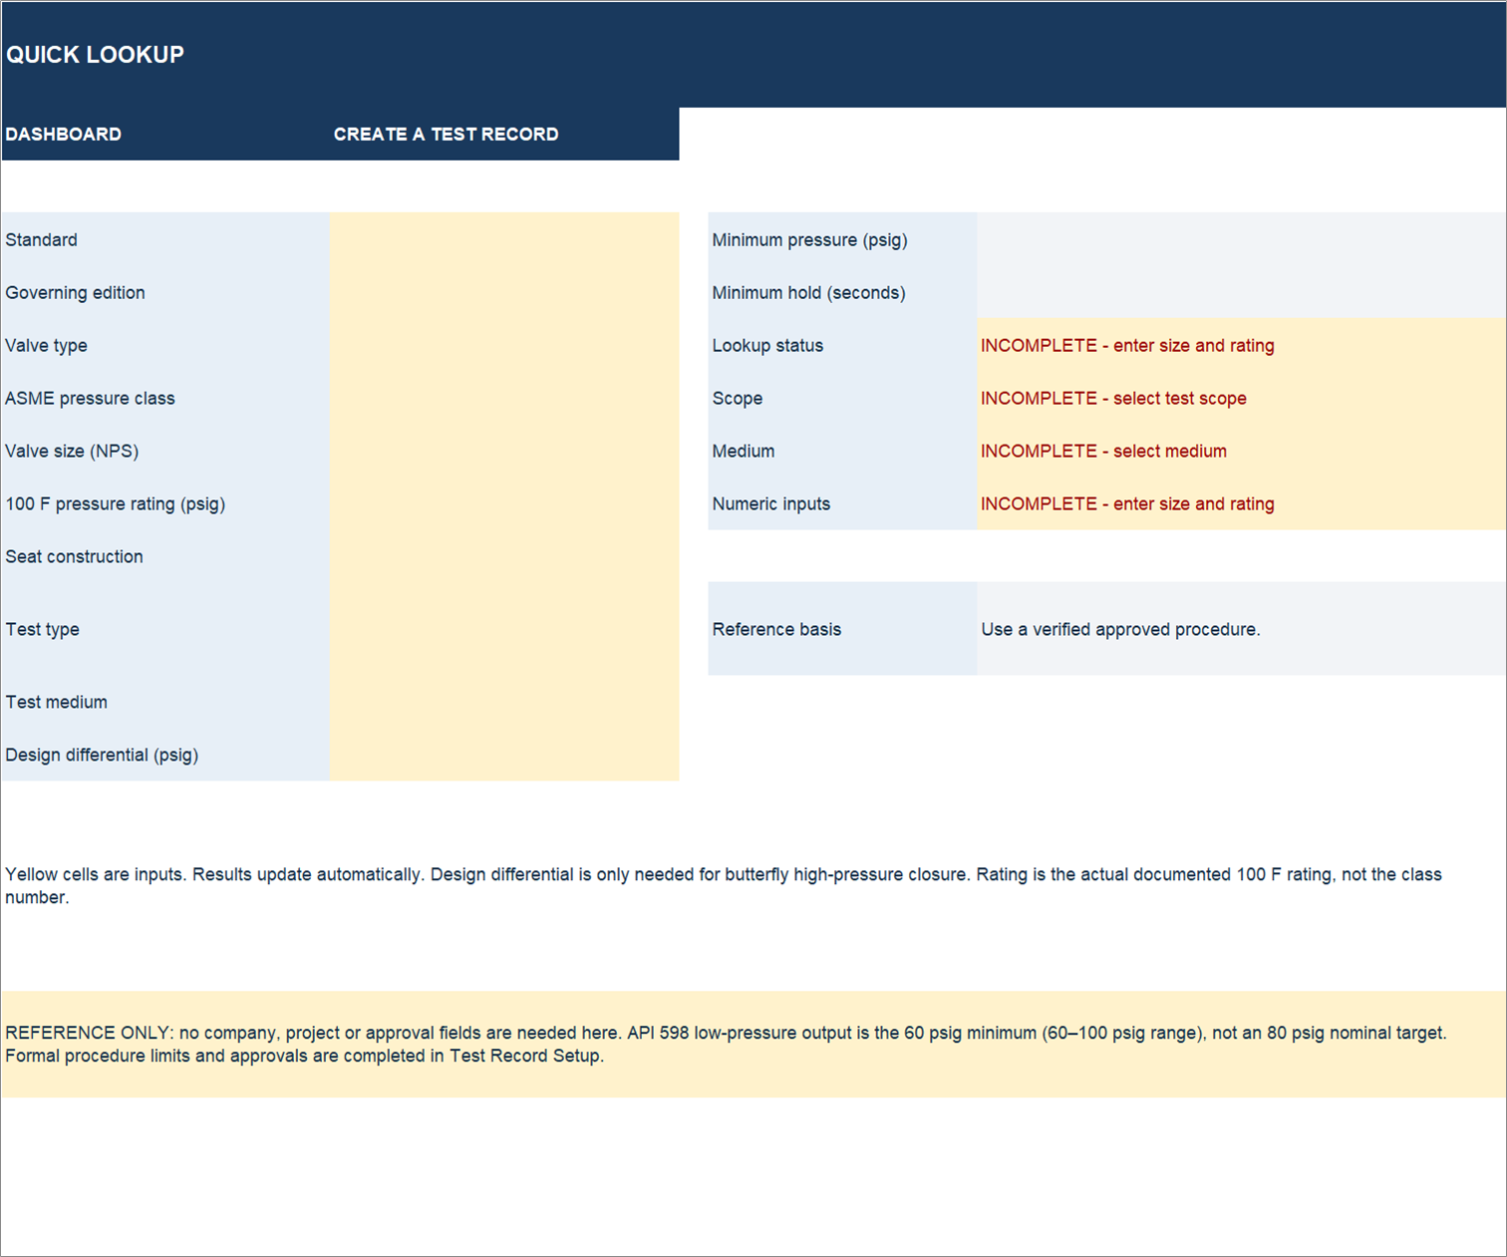The image size is (1507, 1257).
Task: Select the ASME pressure class input cell
Action: [x=504, y=398]
